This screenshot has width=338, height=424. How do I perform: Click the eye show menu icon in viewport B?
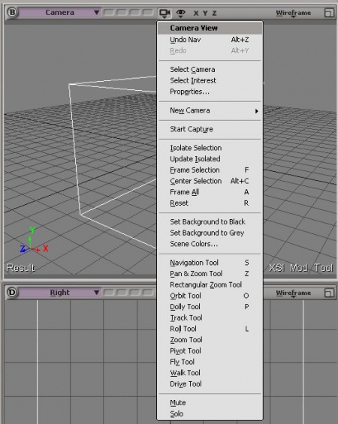click(x=180, y=13)
